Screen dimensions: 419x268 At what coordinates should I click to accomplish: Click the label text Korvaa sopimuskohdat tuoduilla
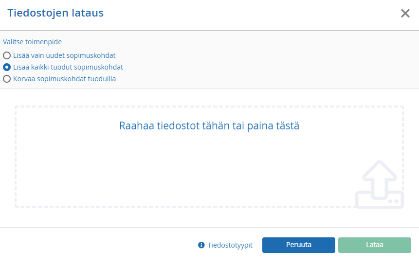64,79
